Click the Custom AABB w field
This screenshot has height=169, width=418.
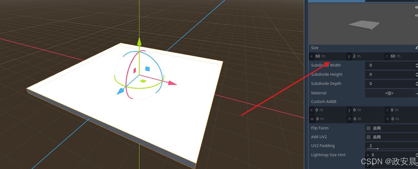pyautogui.click(x=328, y=119)
